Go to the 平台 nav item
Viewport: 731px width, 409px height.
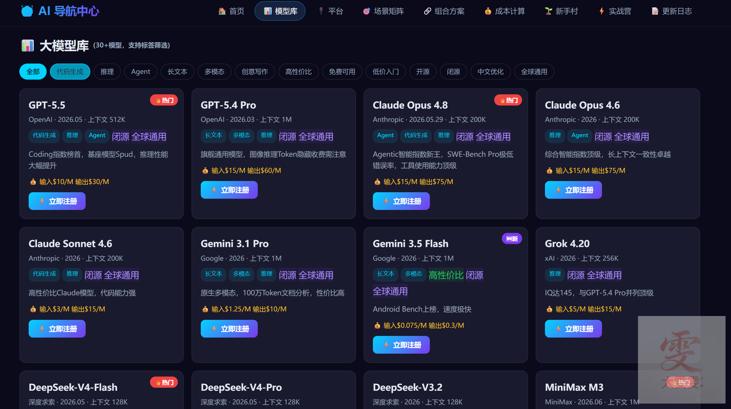[x=331, y=11]
